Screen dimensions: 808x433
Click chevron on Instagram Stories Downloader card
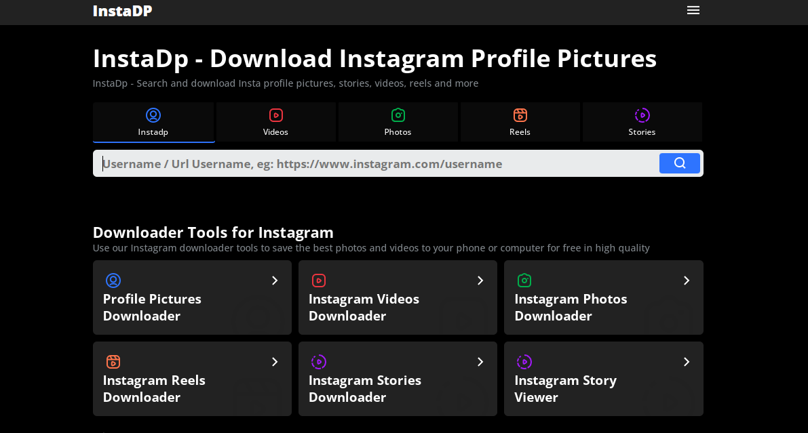(x=480, y=362)
